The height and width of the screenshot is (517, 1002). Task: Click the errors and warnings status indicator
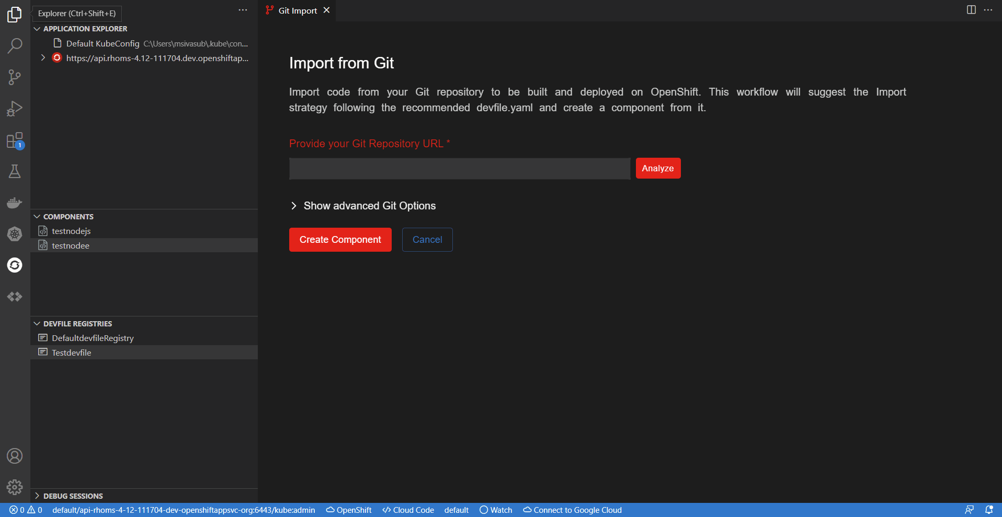[26, 510]
